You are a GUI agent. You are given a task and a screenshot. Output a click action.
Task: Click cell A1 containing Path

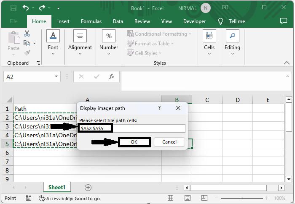45,109
